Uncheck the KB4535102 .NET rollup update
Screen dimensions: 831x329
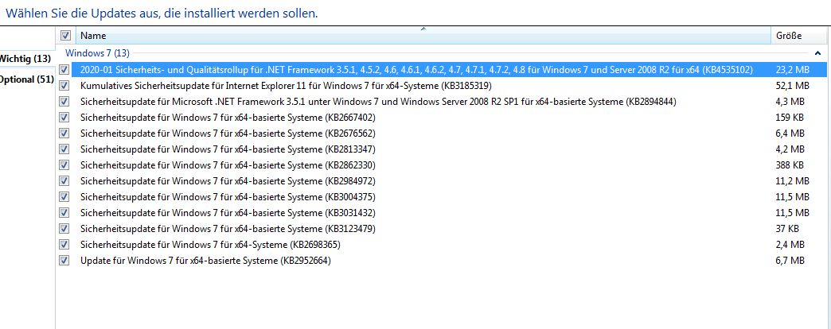64,69
